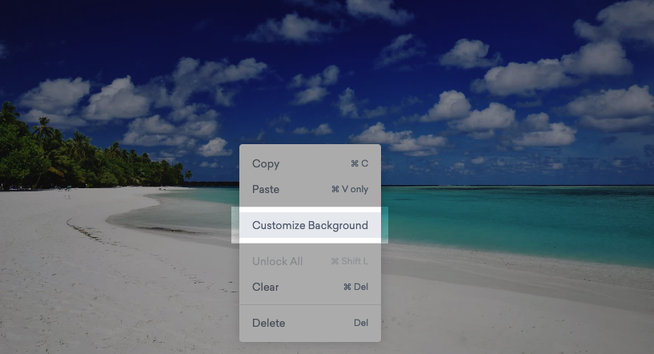The width and height of the screenshot is (654, 354).
Task: Click the ⌘ Shift L shortcut label
Action: pos(349,262)
